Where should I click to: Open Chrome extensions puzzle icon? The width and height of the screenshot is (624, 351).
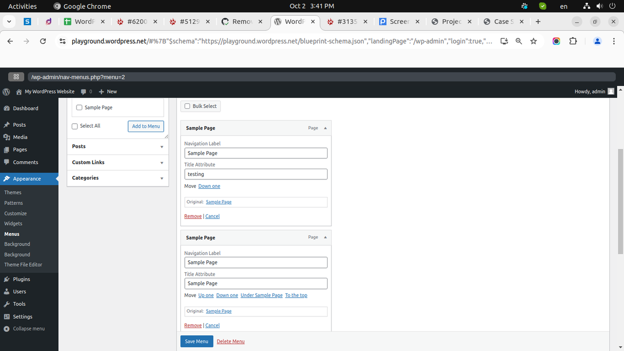coord(573,41)
